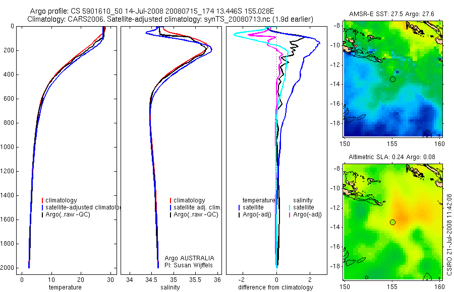Click the depth axis label 200
The image size is (454, 292).
click(x=10, y=50)
